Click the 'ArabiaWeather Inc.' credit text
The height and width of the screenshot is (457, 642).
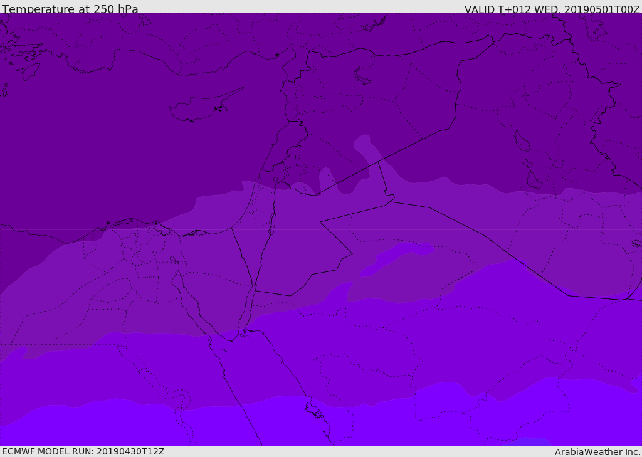click(x=597, y=452)
